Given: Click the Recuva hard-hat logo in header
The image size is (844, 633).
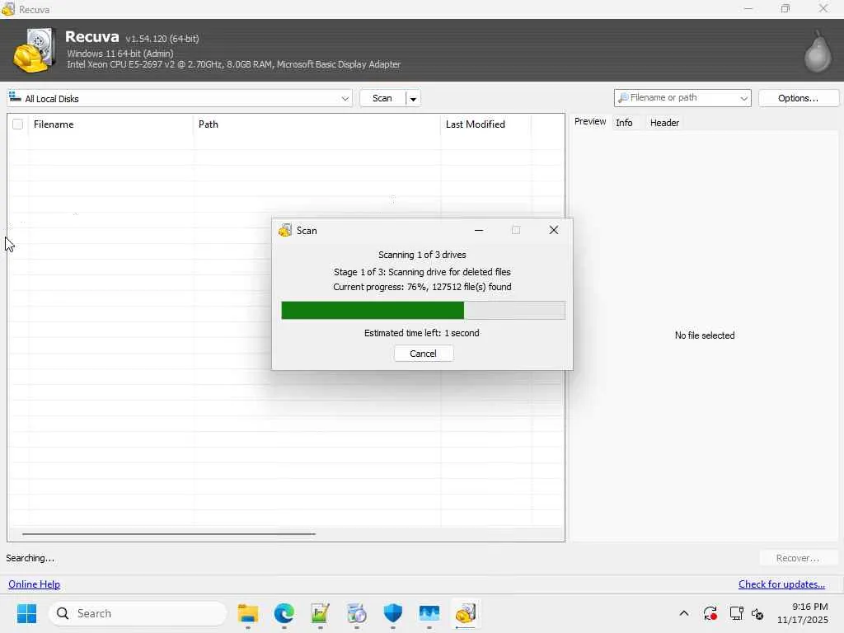Looking at the screenshot, I should pos(35,50).
